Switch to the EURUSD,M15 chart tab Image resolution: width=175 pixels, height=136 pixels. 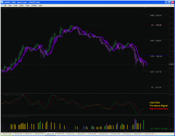(x=104, y=134)
